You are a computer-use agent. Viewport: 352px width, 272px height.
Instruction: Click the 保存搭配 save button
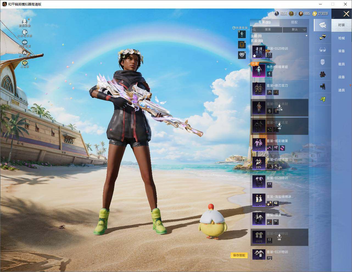[x=239, y=255]
